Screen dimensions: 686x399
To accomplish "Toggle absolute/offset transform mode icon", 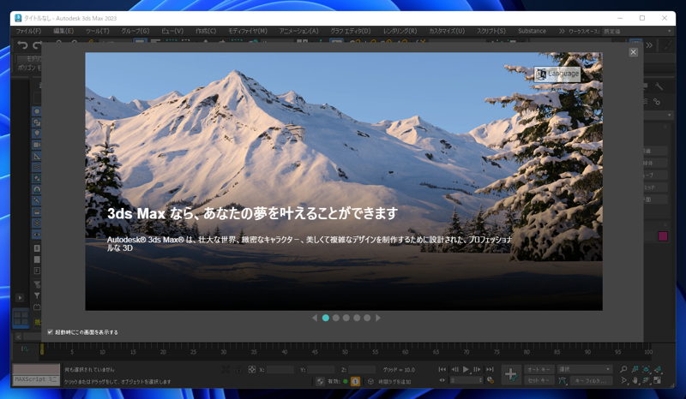I will point(252,370).
